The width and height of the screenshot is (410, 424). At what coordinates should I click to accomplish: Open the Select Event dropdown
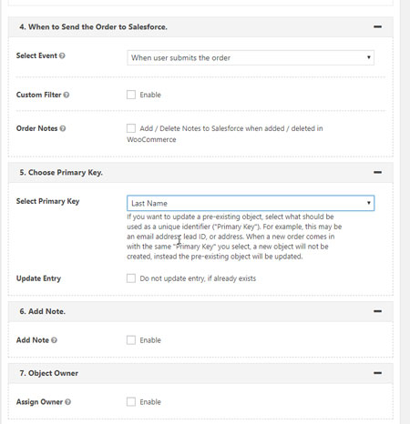[x=251, y=57]
